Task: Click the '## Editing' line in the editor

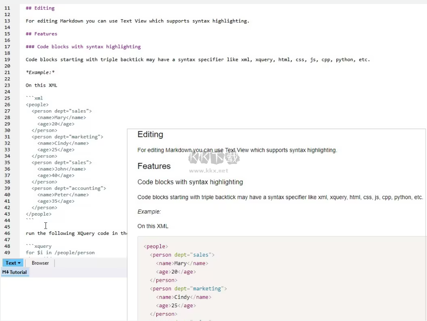Action: pos(40,8)
